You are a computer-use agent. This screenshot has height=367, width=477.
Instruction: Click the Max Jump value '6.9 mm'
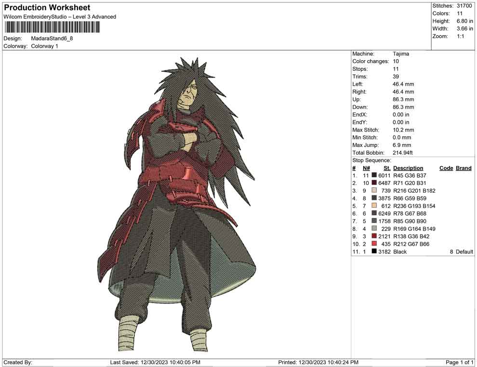(402, 145)
